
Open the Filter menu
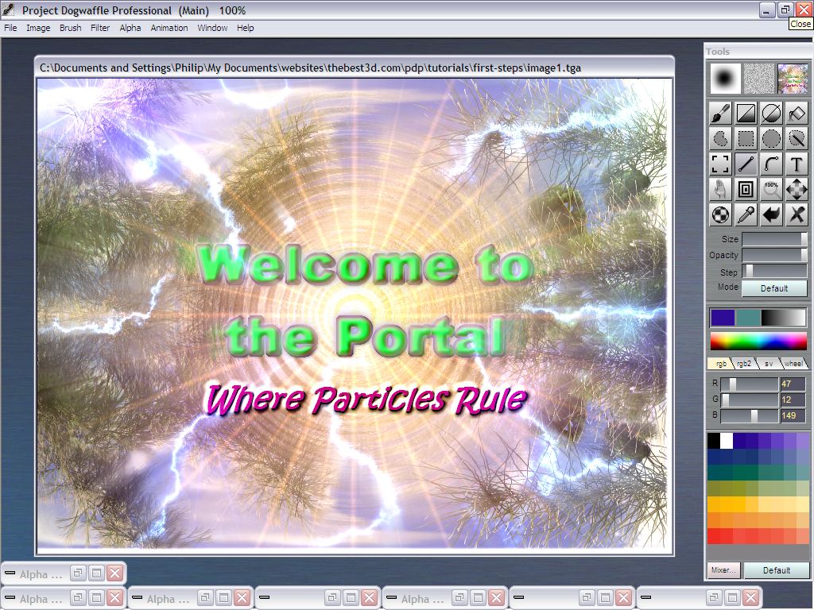(x=100, y=28)
